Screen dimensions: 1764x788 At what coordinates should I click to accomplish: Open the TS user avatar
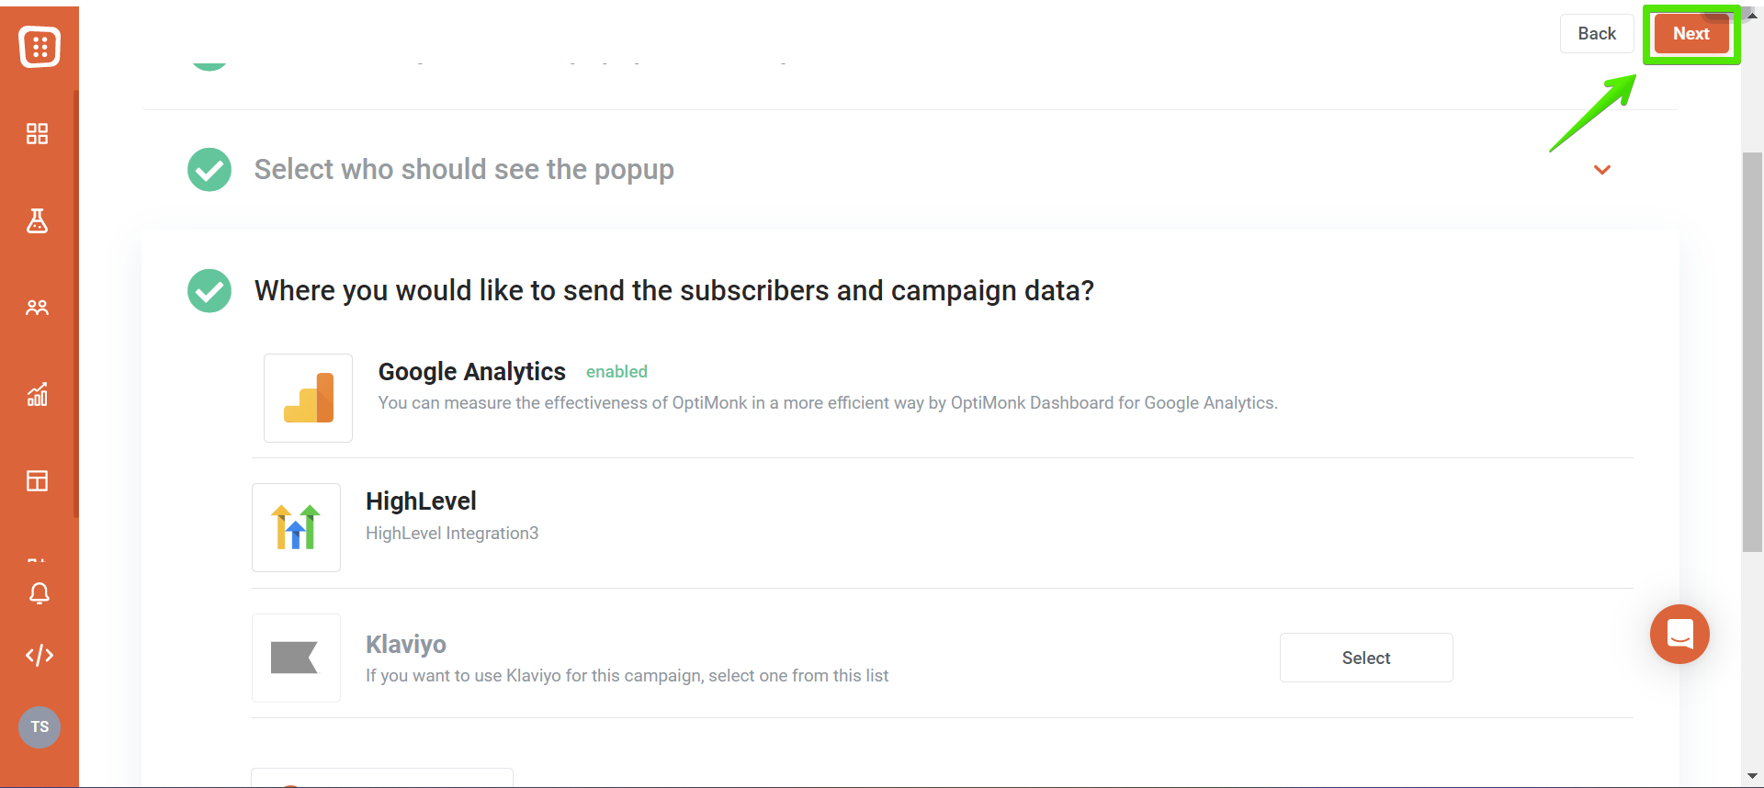(x=40, y=727)
